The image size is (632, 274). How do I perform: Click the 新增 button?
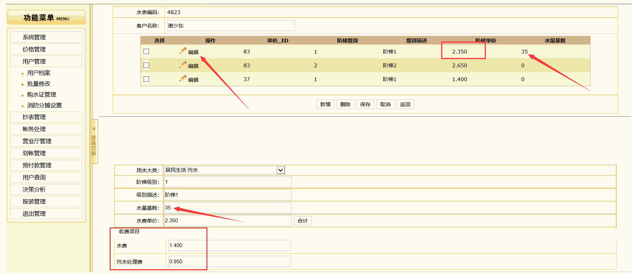pyautogui.click(x=325, y=104)
